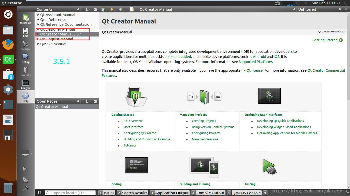Launch Firefox from the dock
Image resolution: width=350 pixels, height=196 pixels.
[x=8, y=44]
